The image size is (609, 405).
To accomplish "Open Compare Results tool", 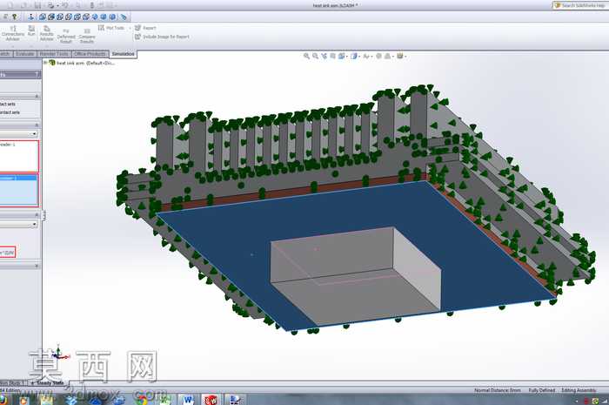I will (x=87, y=36).
